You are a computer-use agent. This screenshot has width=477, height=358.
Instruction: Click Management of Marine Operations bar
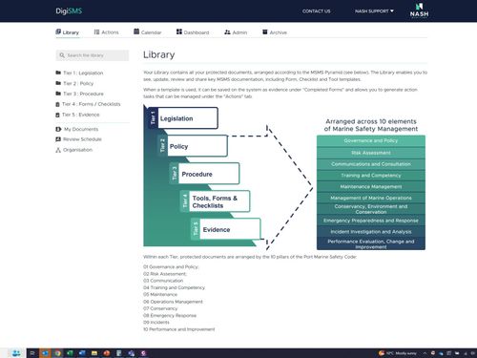click(x=371, y=198)
